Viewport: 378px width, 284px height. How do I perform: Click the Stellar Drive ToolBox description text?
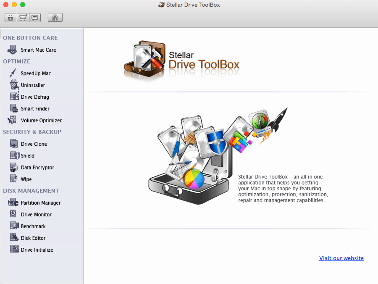coord(283,189)
